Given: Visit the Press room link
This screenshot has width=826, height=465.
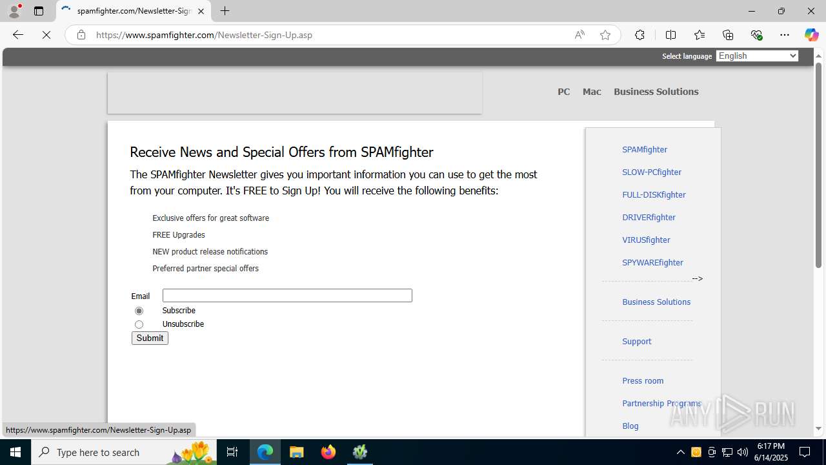Looking at the screenshot, I should [643, 380].
